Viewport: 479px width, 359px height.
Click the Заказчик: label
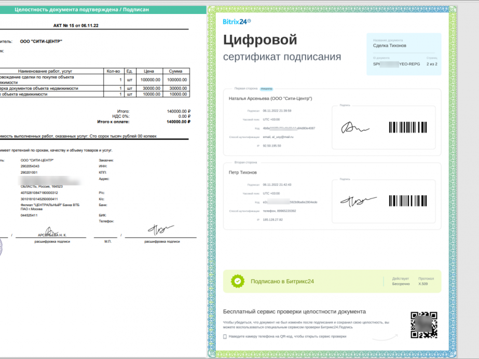pos(106,160)
